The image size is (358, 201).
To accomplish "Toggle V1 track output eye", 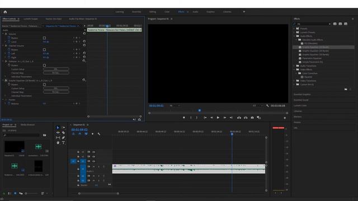I will point(93,161).
